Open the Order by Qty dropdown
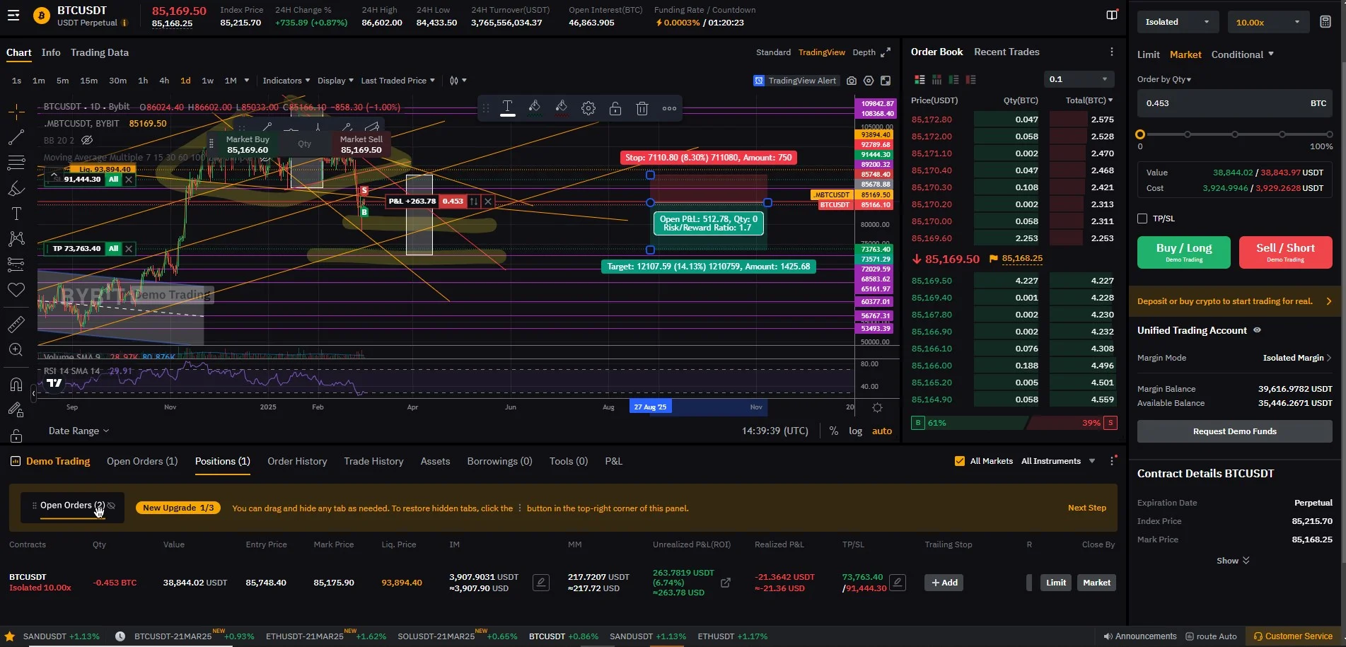The image size is (1346, 647). 1164,79
